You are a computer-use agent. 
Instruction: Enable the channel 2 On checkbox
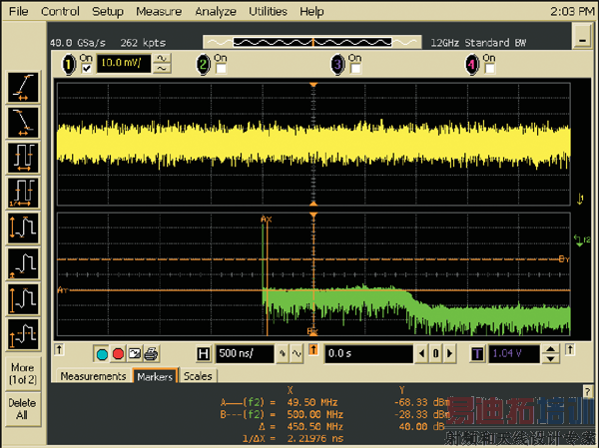221,69
